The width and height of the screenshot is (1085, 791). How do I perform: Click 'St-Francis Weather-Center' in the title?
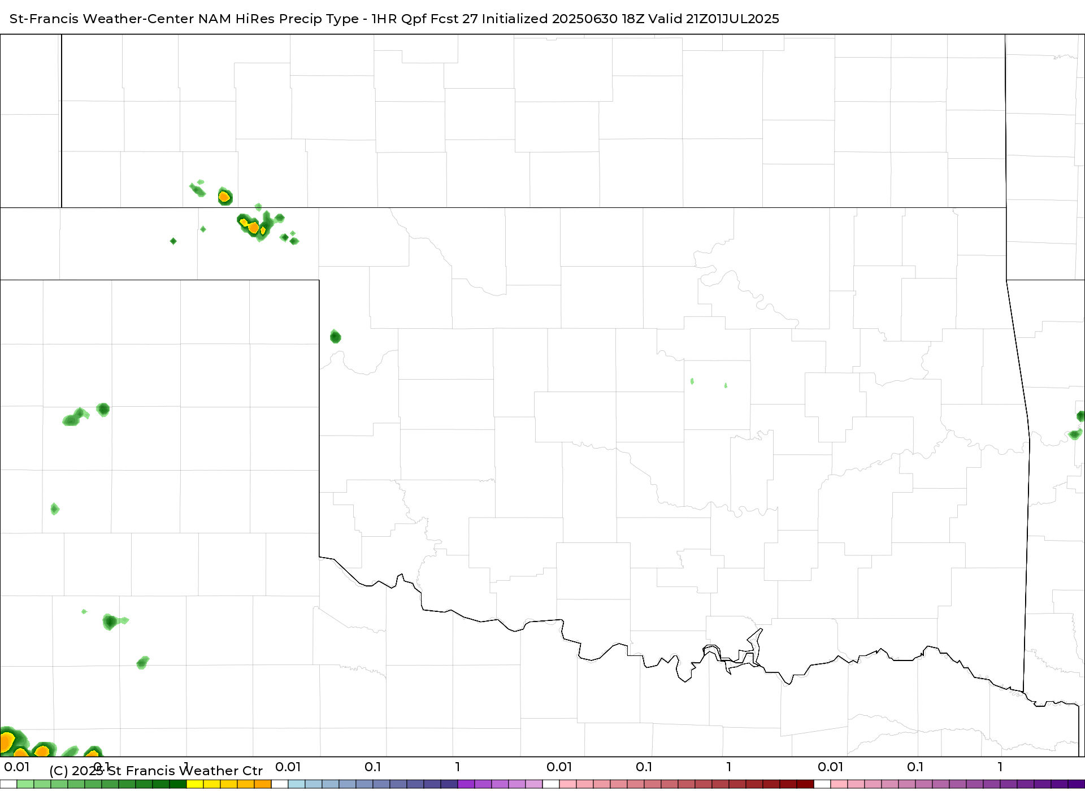click(102, 19)
